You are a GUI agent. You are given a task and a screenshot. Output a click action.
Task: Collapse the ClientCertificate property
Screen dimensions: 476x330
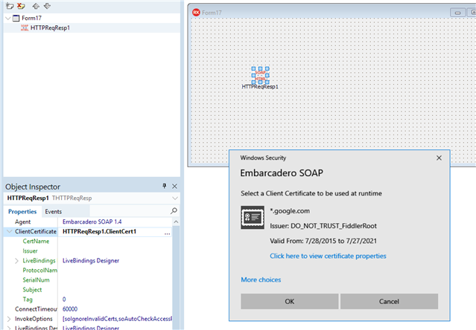tap(10, 232)
